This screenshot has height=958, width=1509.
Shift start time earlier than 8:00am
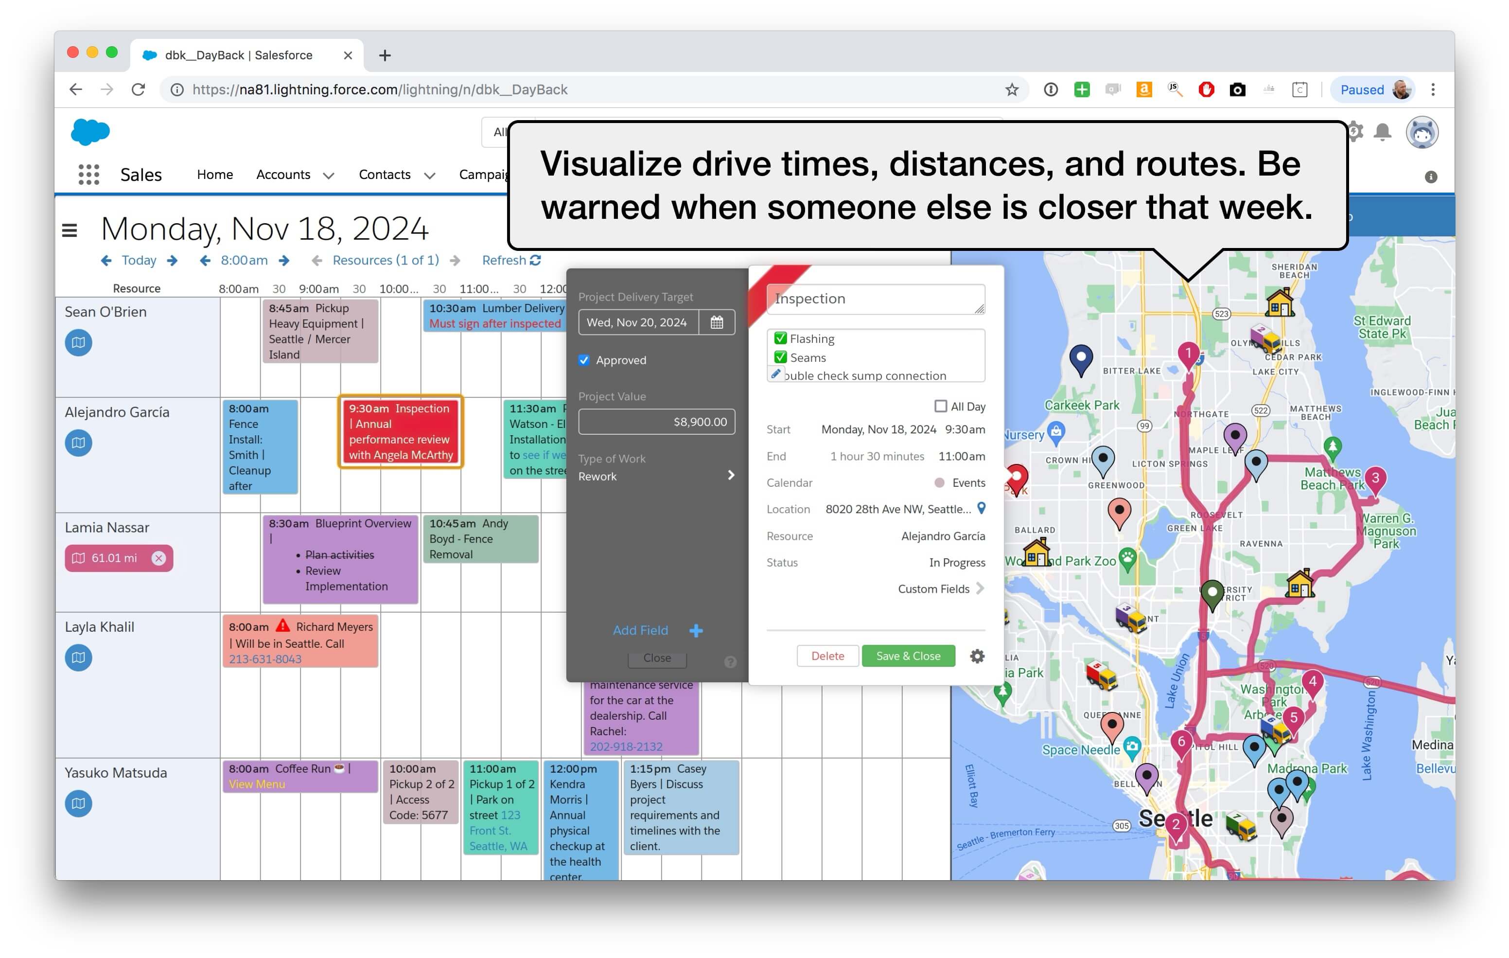tap(205, 260)
